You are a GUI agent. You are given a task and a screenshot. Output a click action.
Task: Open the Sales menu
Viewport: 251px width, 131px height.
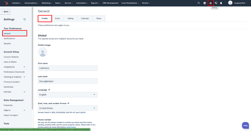click(58, 3)
